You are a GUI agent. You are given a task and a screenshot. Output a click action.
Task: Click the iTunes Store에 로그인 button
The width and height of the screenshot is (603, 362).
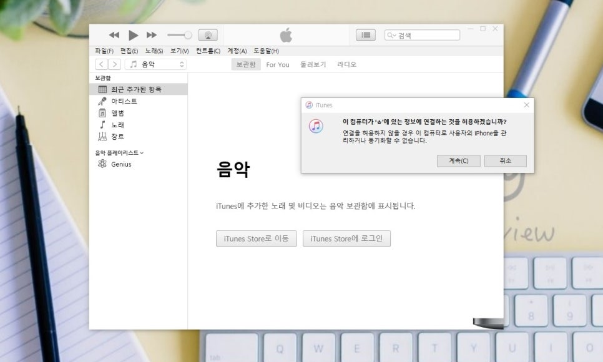346,238
